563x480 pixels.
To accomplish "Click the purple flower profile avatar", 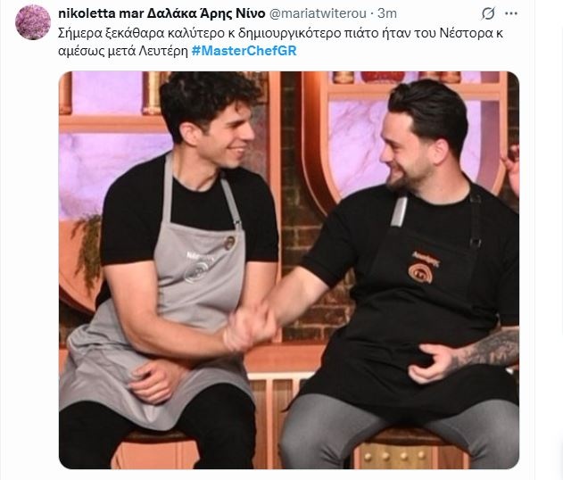I will pos(33,22).
